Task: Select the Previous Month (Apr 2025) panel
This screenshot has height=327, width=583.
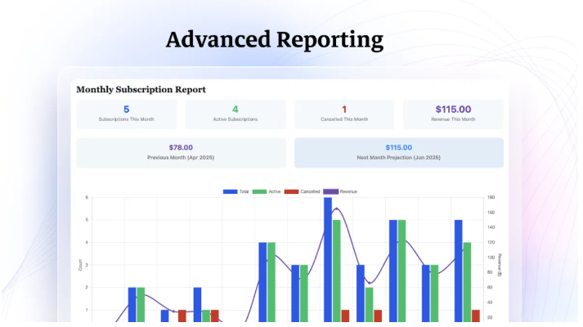Action: point(181,152)
